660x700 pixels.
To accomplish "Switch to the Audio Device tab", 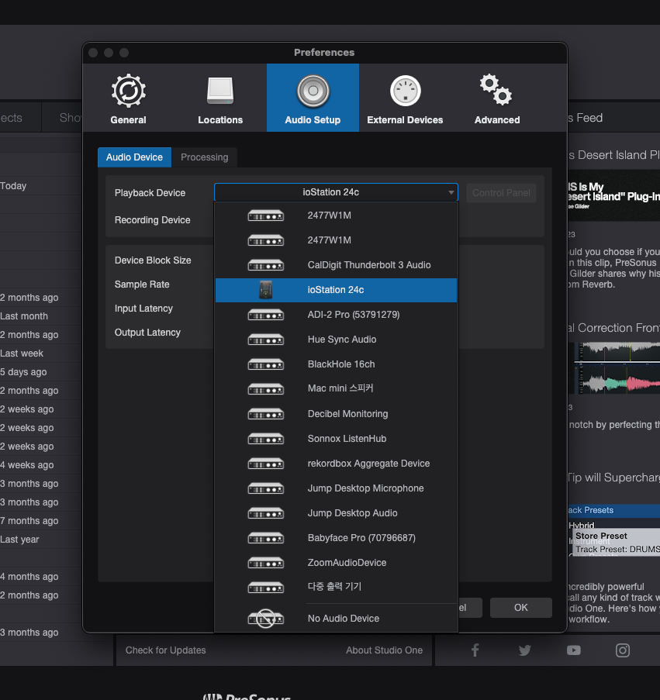I will (x=134, y=157).
